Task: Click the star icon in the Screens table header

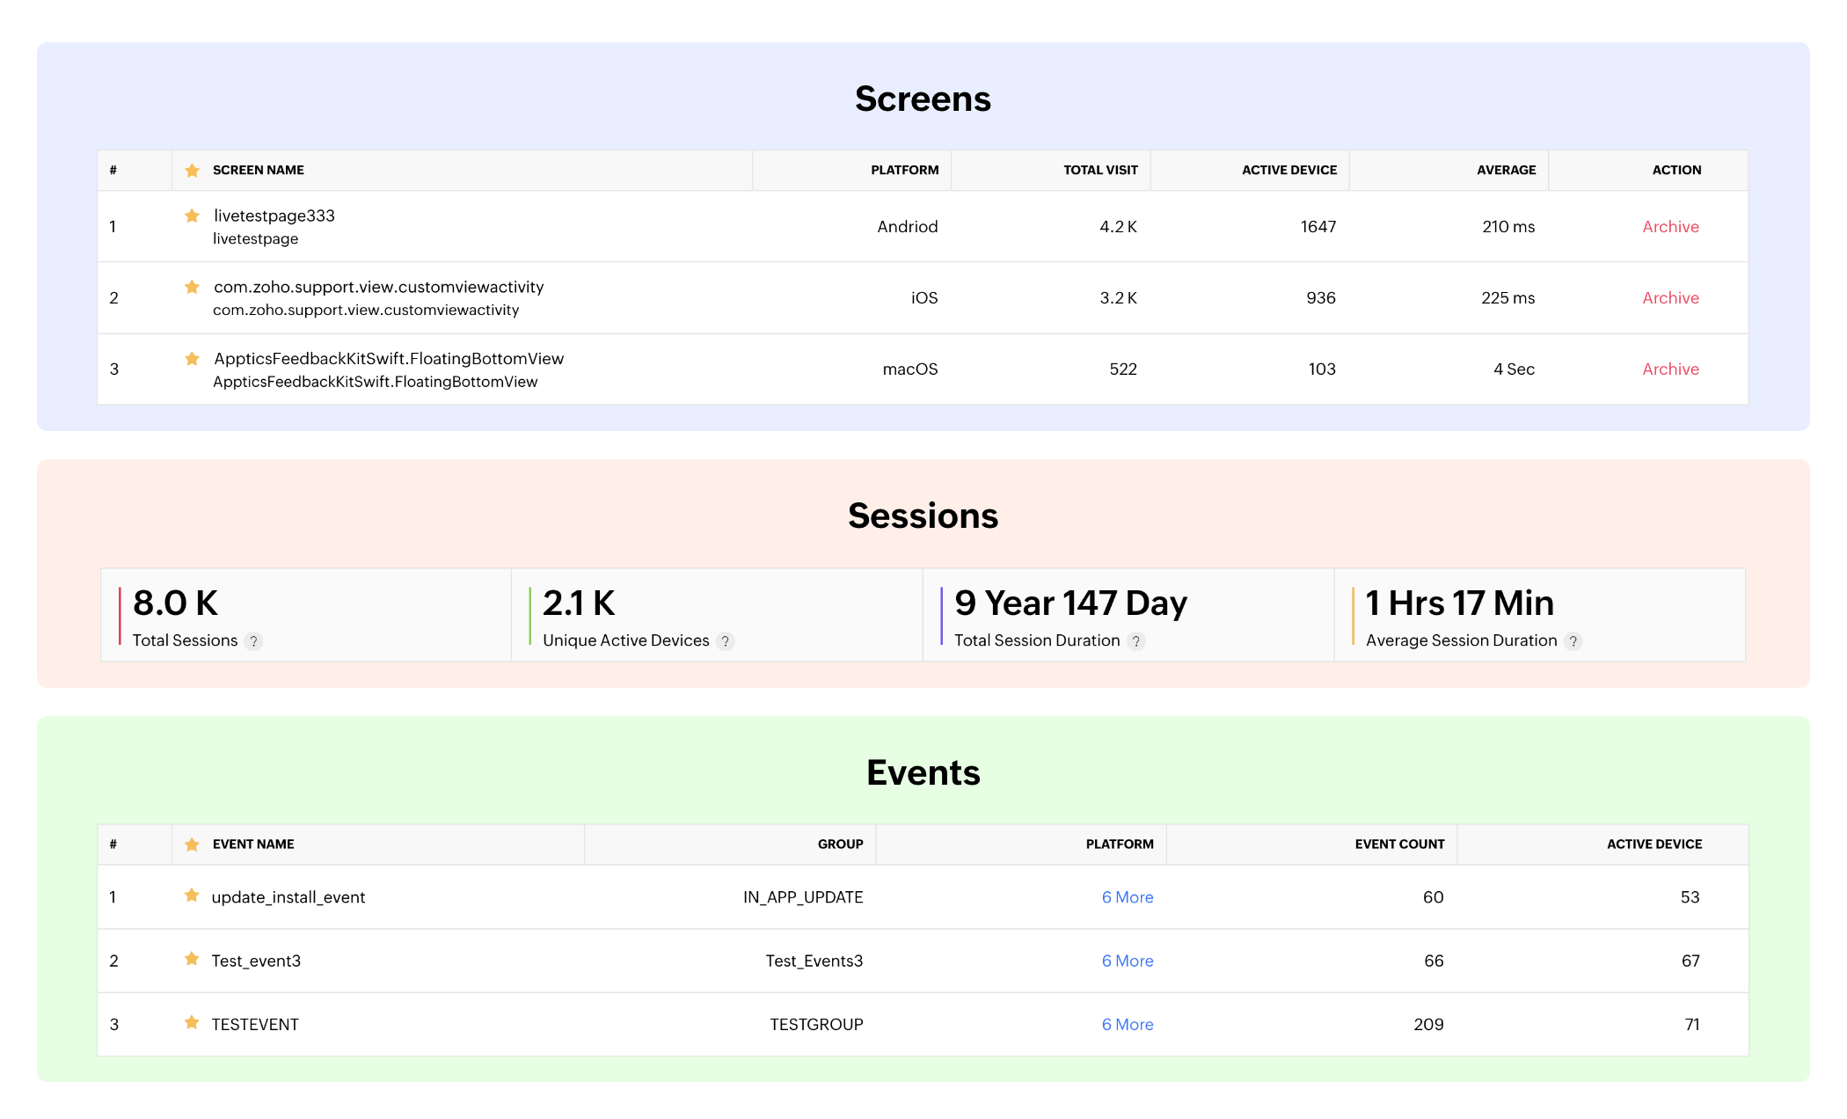Action: tap(193, 170)
